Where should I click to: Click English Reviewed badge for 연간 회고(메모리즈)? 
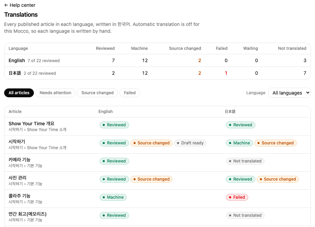114,215
